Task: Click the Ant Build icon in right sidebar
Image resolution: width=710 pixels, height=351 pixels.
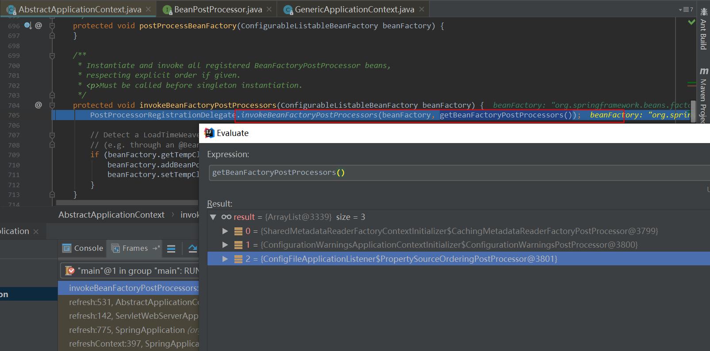Action: pyautogui.click(x=704, y=12)
